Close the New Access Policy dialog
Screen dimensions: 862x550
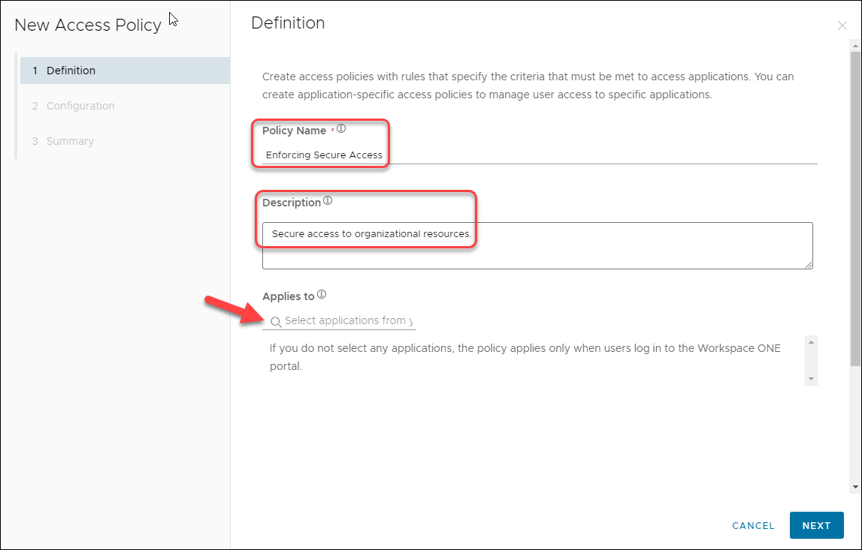tap(842, 26)
